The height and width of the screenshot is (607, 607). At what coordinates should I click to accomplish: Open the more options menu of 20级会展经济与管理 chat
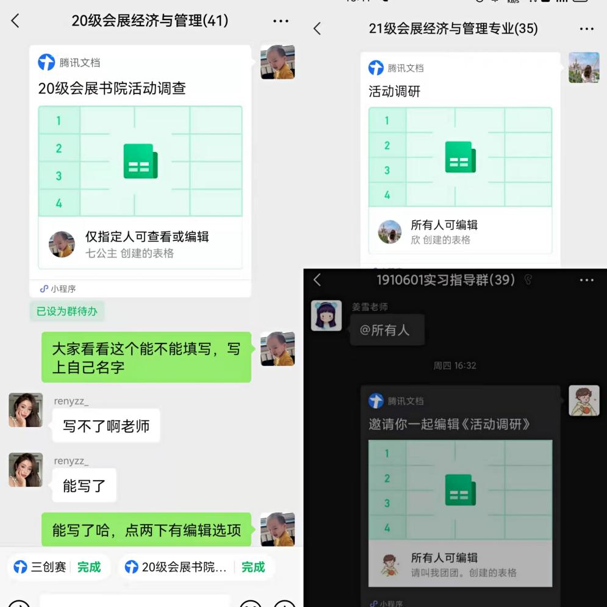click(281, 21)
